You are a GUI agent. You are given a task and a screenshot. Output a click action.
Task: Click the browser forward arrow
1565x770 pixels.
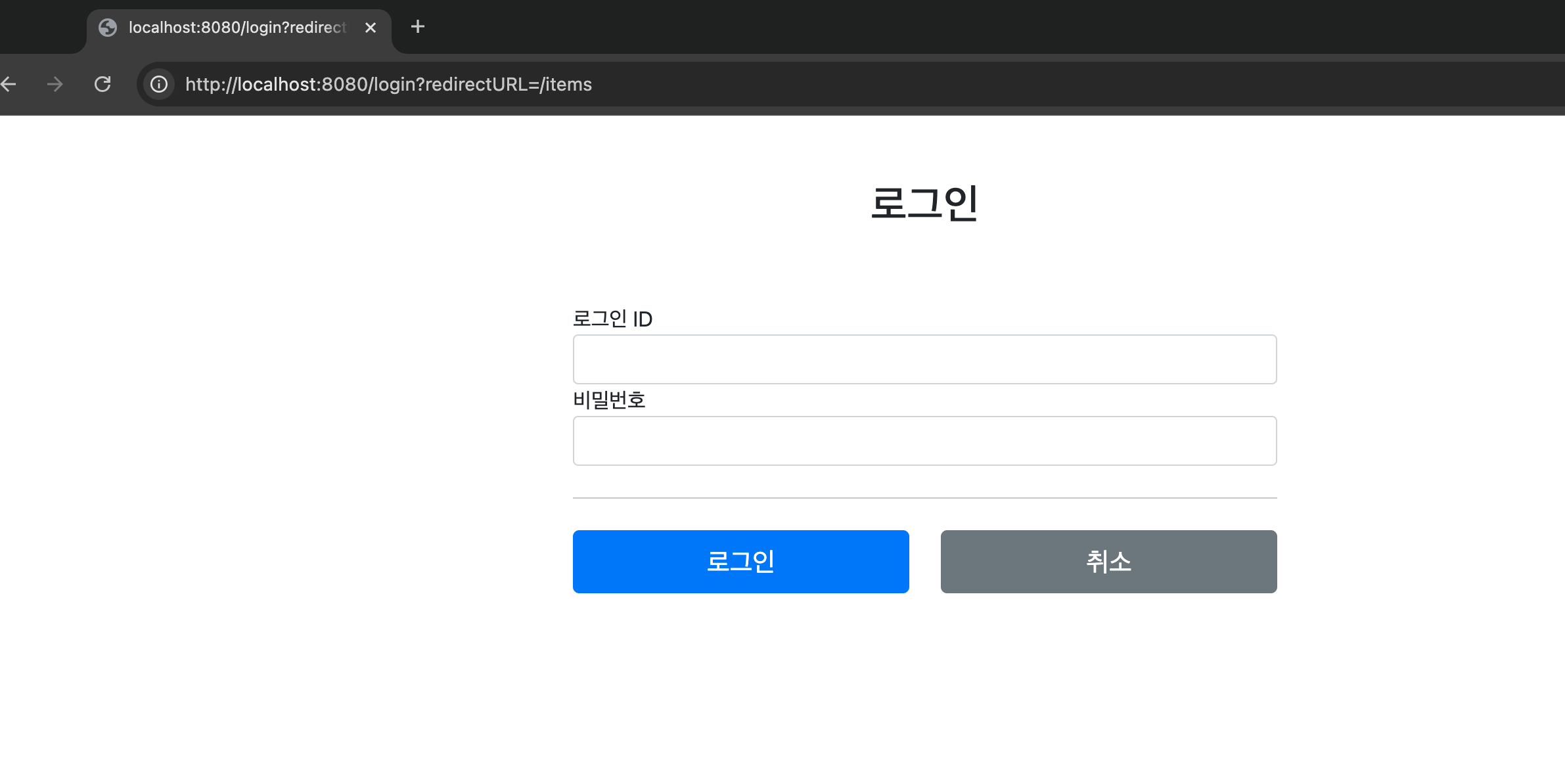(x=55, y=84)
